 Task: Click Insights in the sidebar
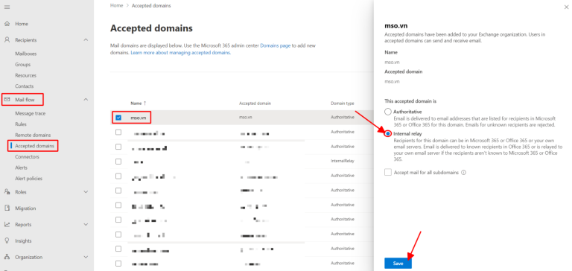tap(23, 240)
